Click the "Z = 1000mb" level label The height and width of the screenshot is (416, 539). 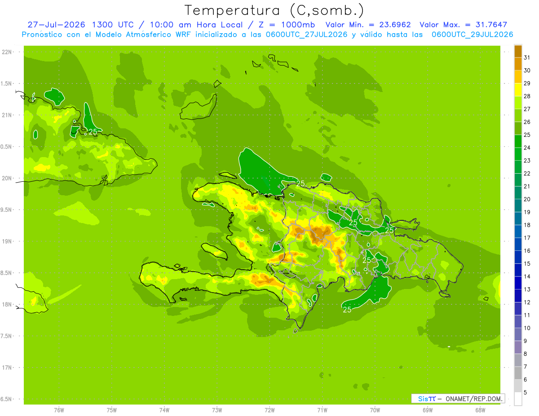pos(287,25)
